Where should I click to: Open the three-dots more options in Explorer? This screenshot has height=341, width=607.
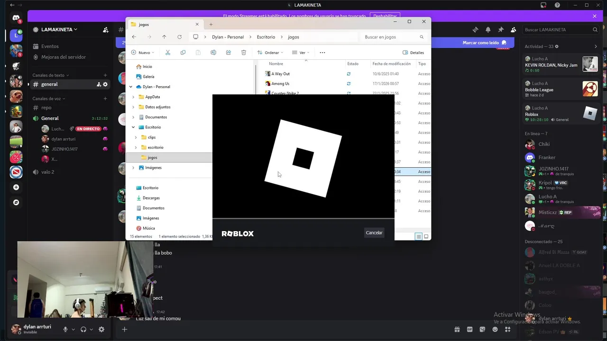[x=322, y=53]
